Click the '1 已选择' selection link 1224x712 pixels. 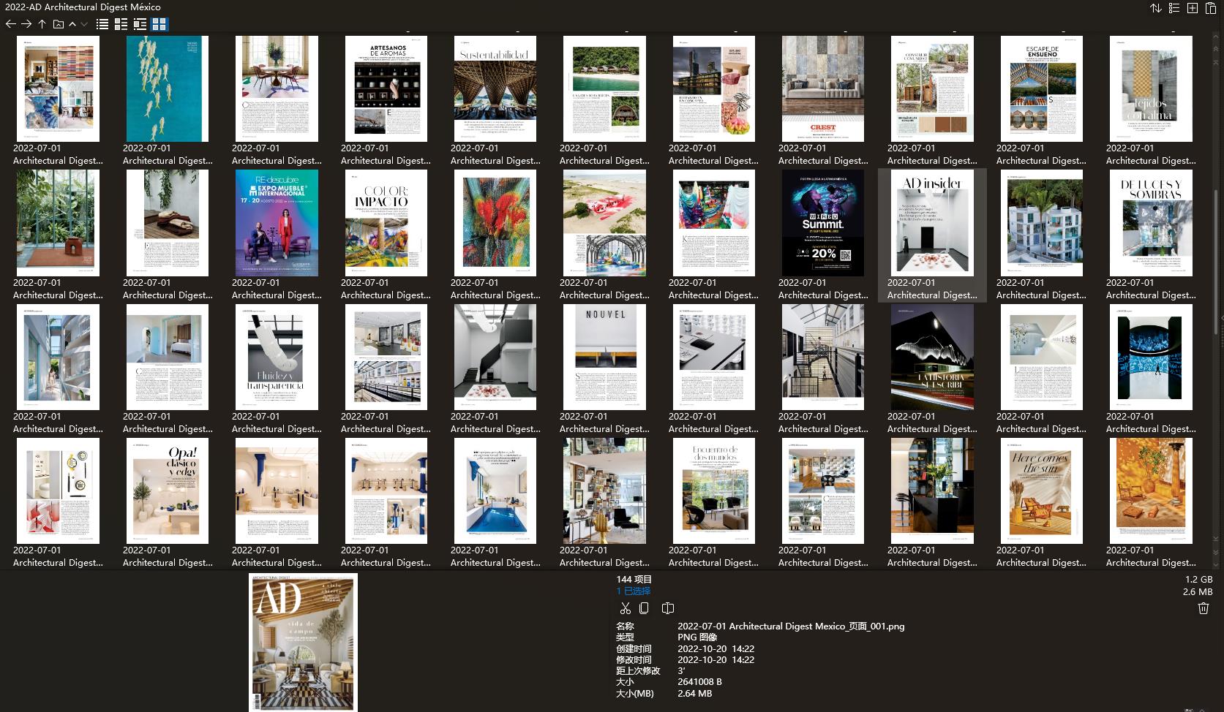(x=633, y=591)
